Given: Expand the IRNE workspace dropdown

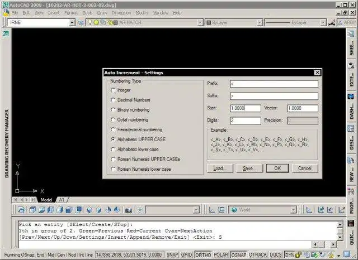Looking at the screenshot, I should point(72,22).
